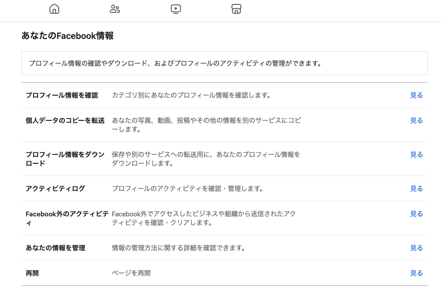The image size is (441, 296).
Task: Click description プロフィールのアクティビティを確認・管理します
Action: pos(188,188)
